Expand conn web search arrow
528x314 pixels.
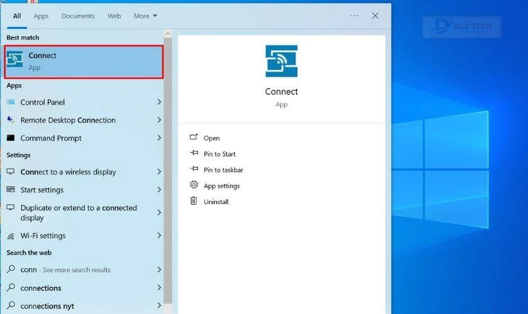click(159, 269)
